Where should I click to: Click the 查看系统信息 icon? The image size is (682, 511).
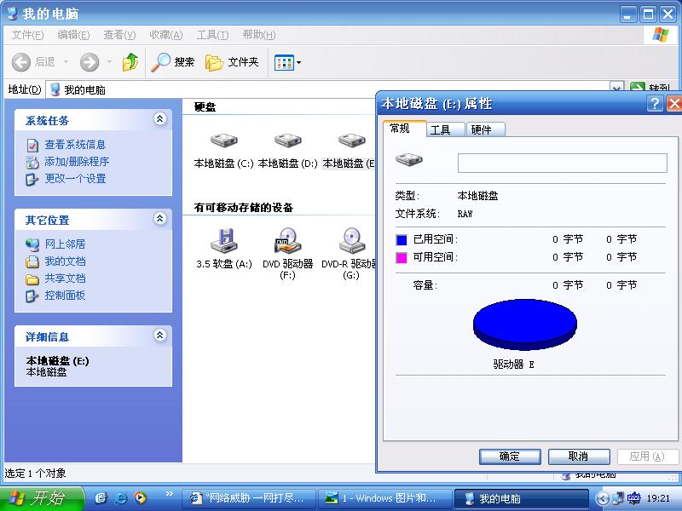tap(32, 145)
